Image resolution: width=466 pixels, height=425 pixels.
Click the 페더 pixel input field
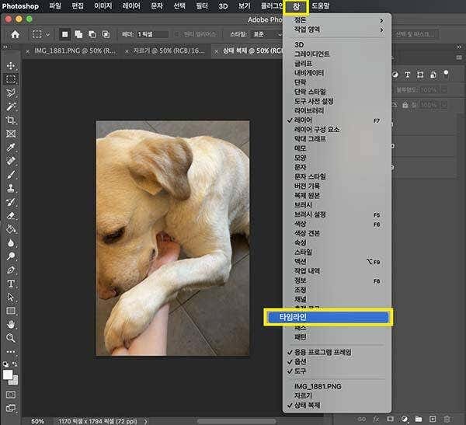click(152, 34)
